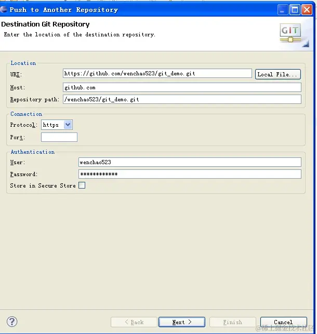317x334 pixels.
Task: Focus the Host field containing github.com
Action: pyautogui.click(x=182, y=88)
